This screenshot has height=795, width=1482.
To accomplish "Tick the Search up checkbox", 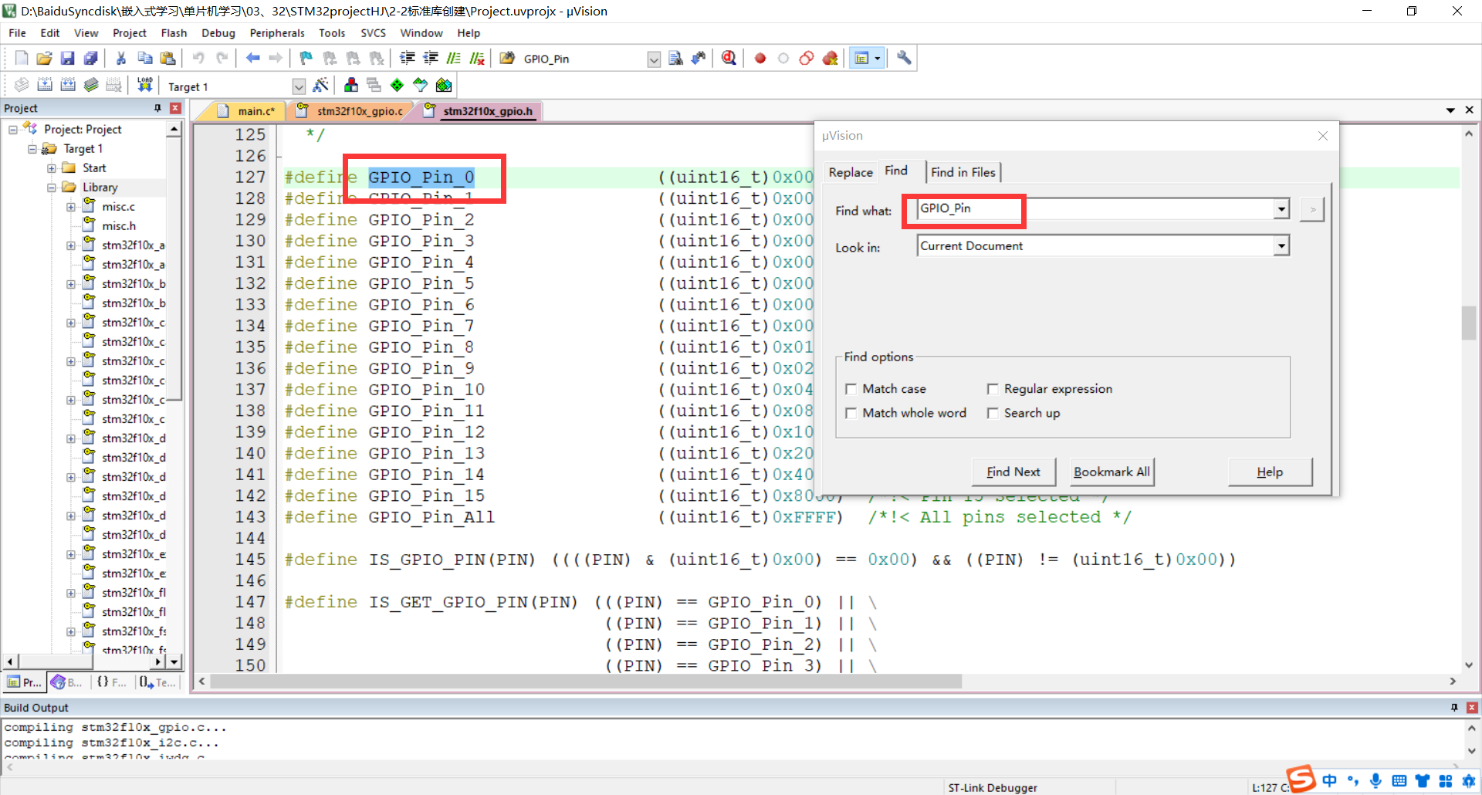I will [993, 413].
